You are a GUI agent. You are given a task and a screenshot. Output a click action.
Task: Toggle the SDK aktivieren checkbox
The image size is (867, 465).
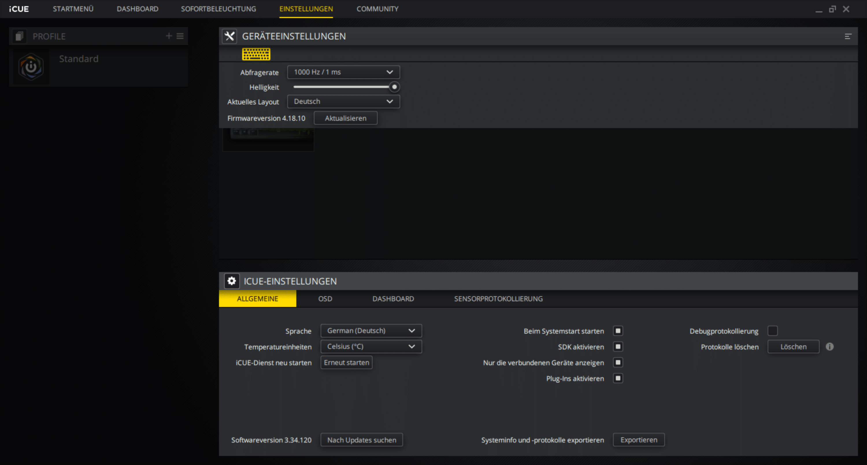618,347
